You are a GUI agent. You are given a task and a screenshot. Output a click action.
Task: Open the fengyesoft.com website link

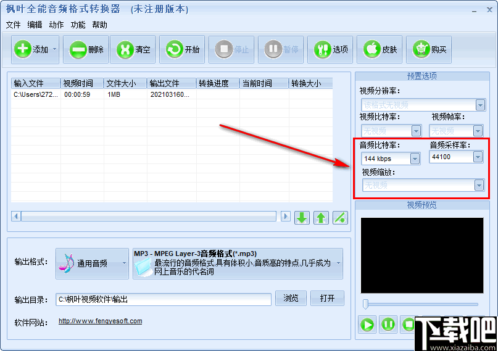[x=101, y=321]
